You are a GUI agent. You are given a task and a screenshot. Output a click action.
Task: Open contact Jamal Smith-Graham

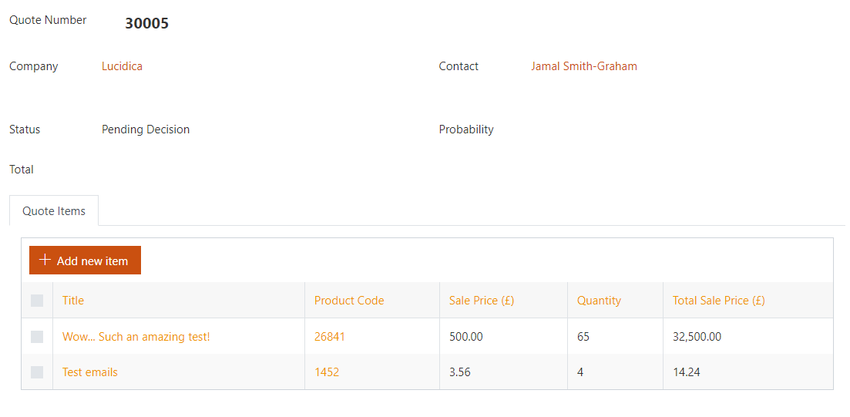pyautogui.click(x=584, y=66)
